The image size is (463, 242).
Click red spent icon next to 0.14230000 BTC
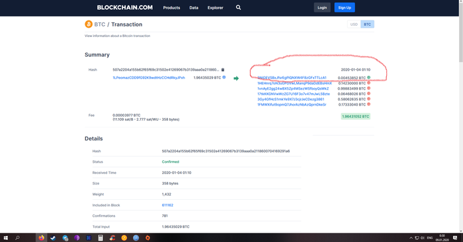click(368, 83)
